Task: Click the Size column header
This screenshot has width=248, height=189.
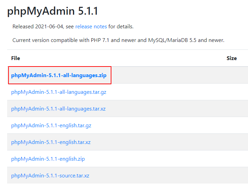Action: pyautogui.click(x=232, y=58)
